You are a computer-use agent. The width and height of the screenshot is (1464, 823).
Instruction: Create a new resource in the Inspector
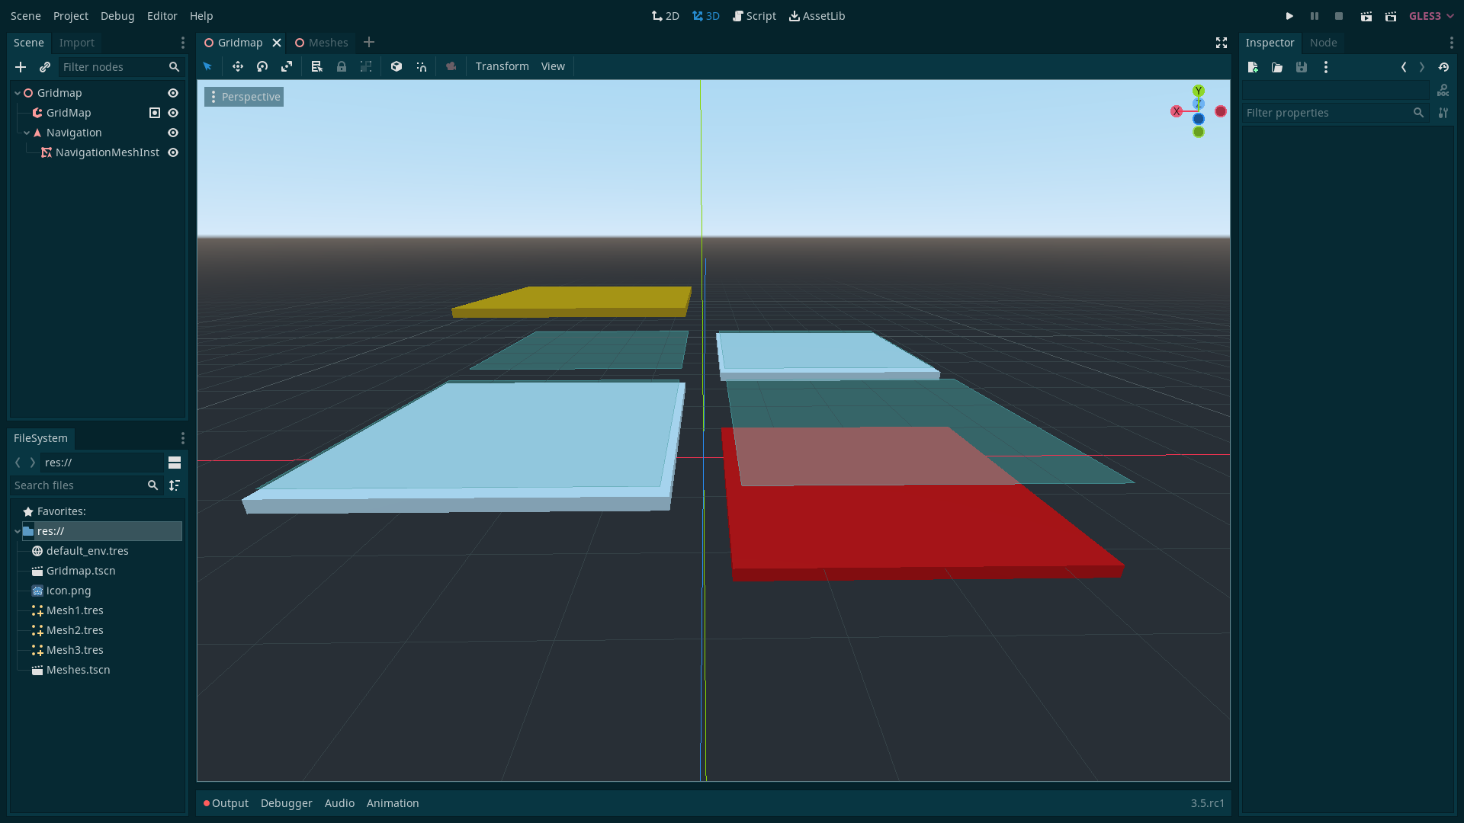tap(1253, 67)
